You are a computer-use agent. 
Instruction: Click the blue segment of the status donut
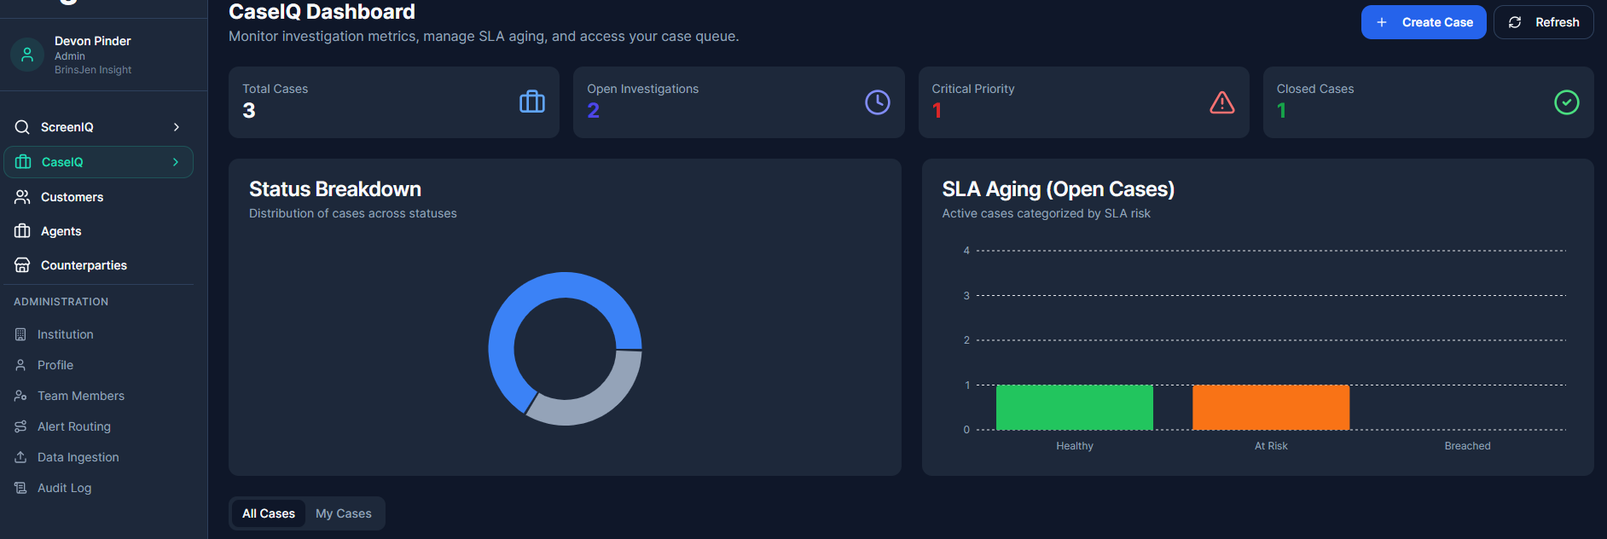pyautogui.click(x=512, y=311)
